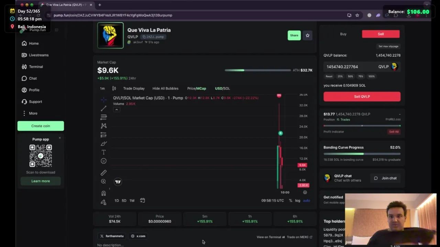Image resolution: width=440 pixels, height=247 pixels.
Task: Click the profit indicator slider bar
Action: pos(362,126)
